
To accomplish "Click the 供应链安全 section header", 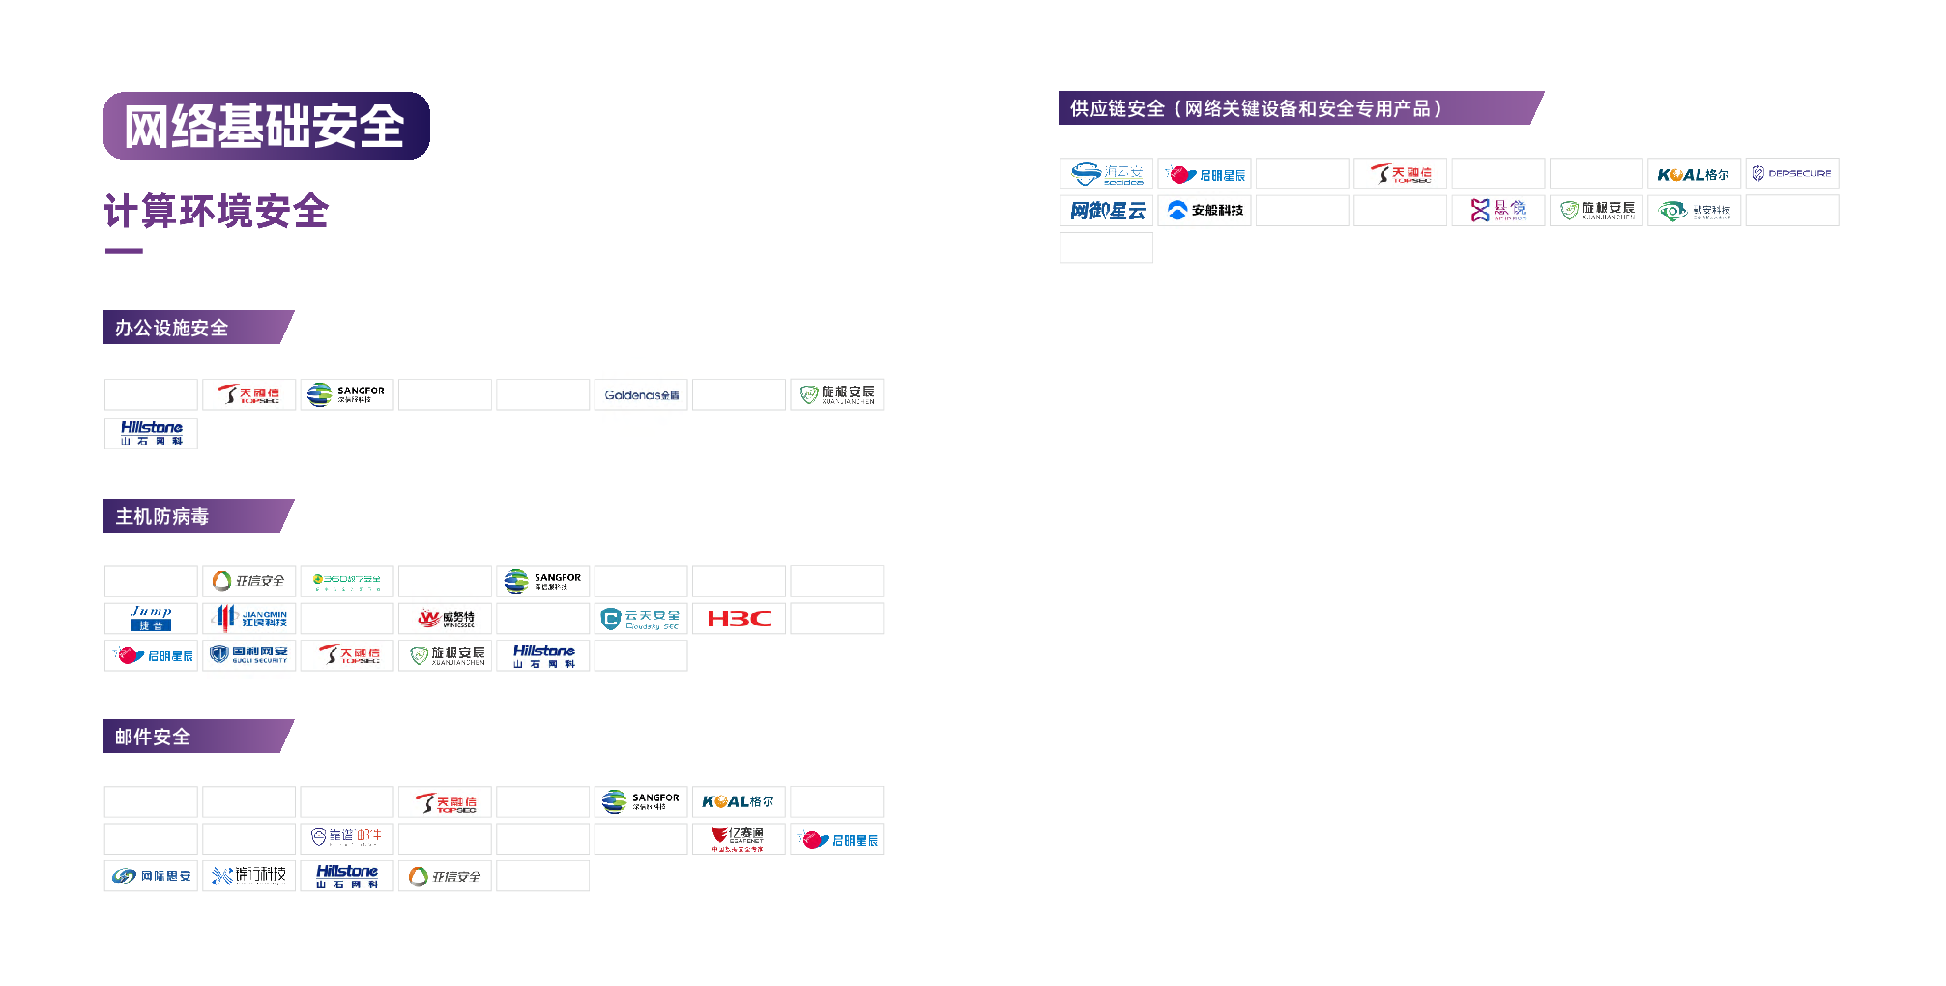I will pos(1300,108).
